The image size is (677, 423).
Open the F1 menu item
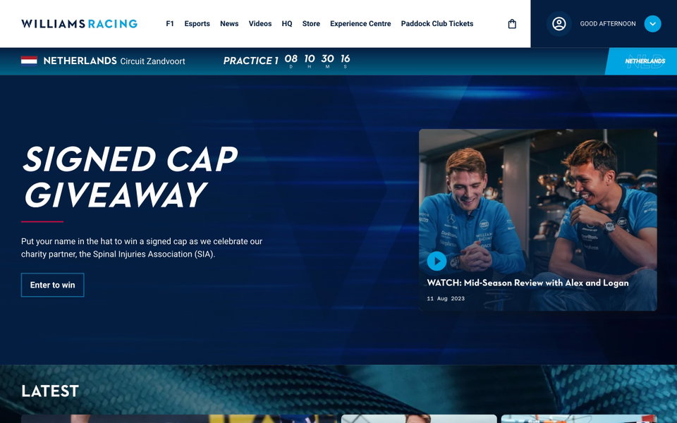pyautogui.click(x=170, y=24)
